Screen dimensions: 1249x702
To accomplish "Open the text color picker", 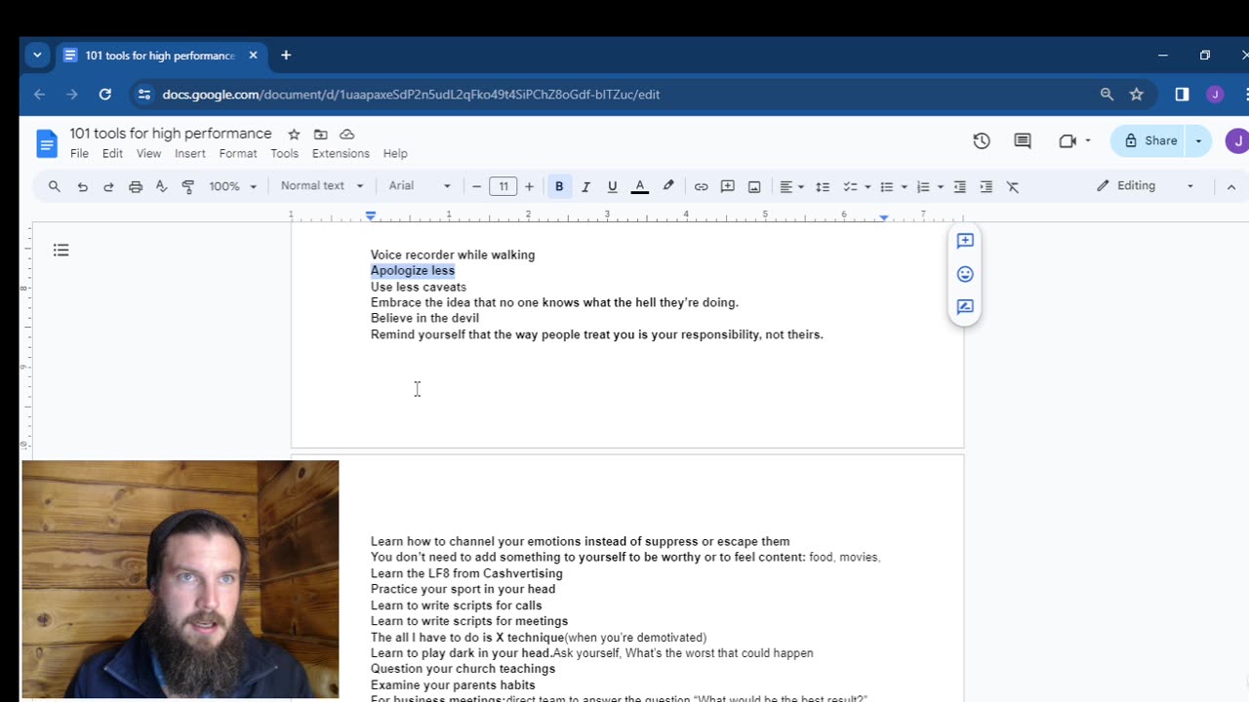I will coord(640,186).
